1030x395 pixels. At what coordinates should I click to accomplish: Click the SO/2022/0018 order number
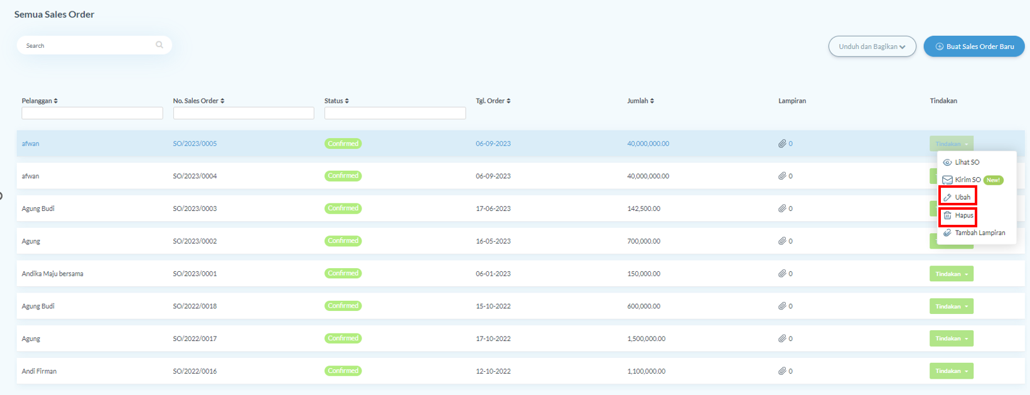click(x=195, y=306)
